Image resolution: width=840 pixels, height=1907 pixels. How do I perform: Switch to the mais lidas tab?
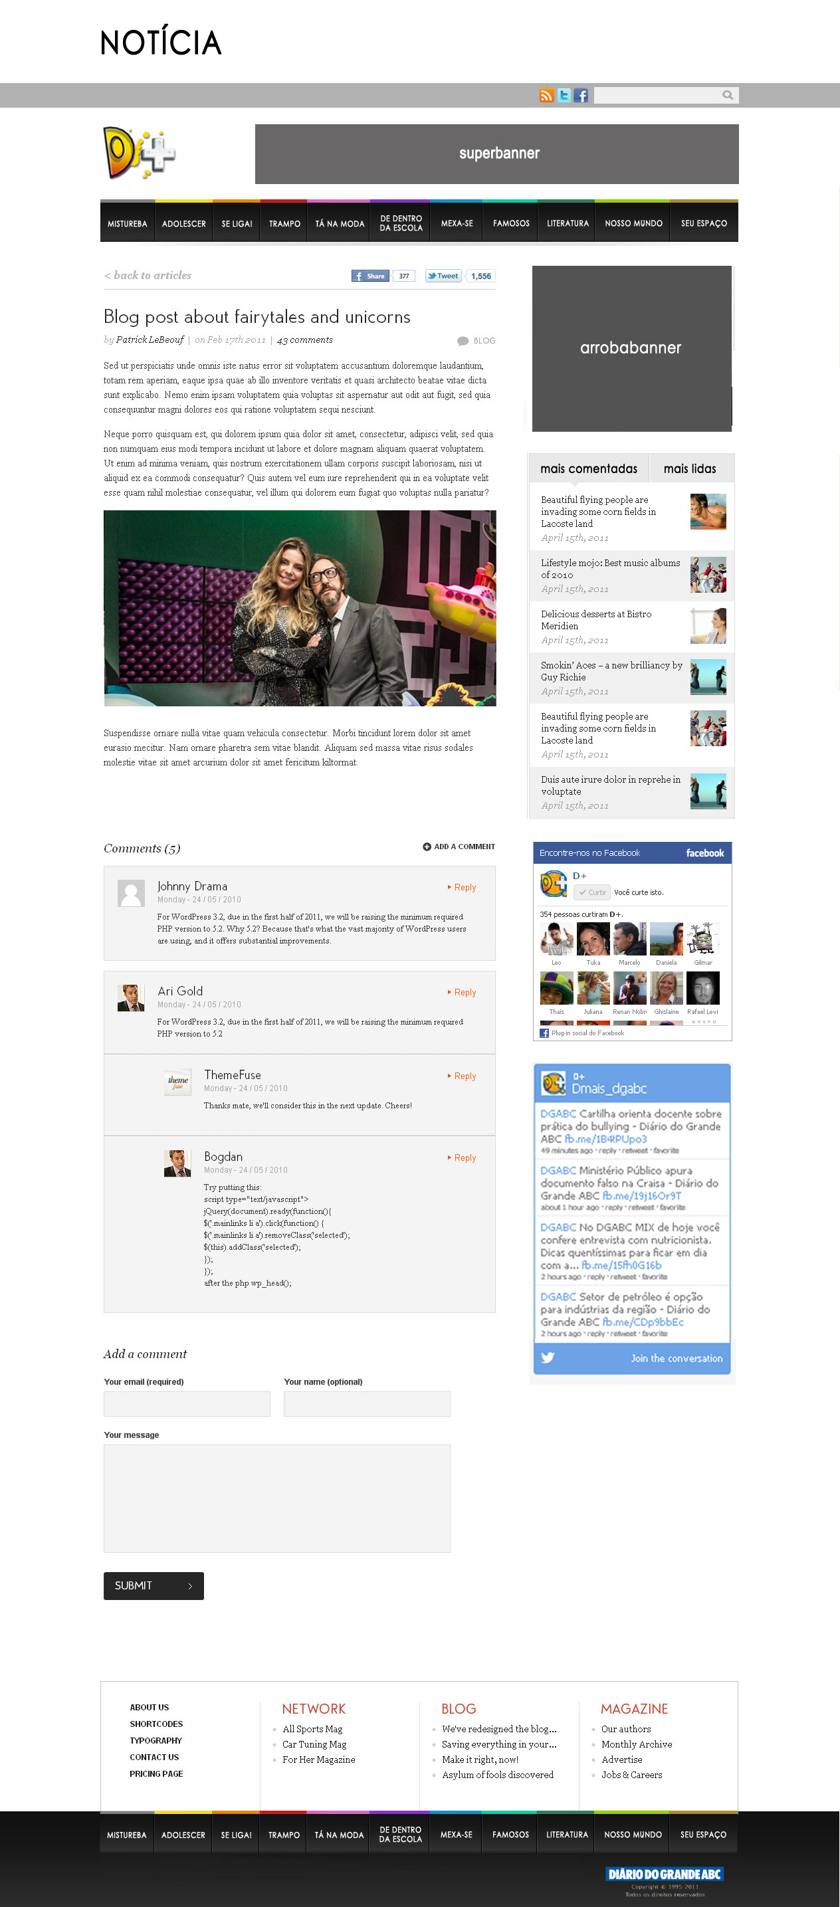point(690,468)
